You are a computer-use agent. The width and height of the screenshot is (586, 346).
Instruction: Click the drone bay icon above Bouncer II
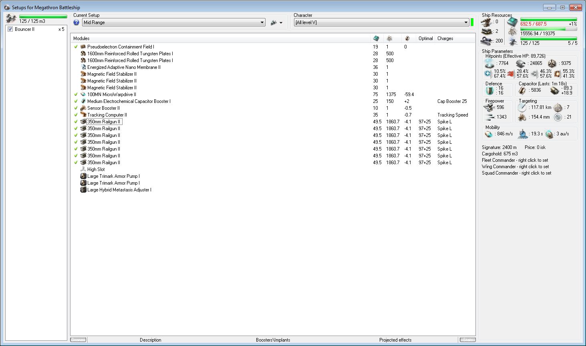11,18
